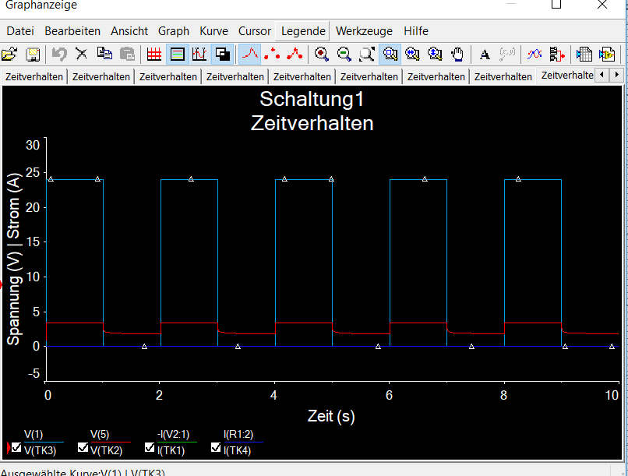Click the Copy icon in toolbar
The image size is (628, 476).
coord(104,54)
